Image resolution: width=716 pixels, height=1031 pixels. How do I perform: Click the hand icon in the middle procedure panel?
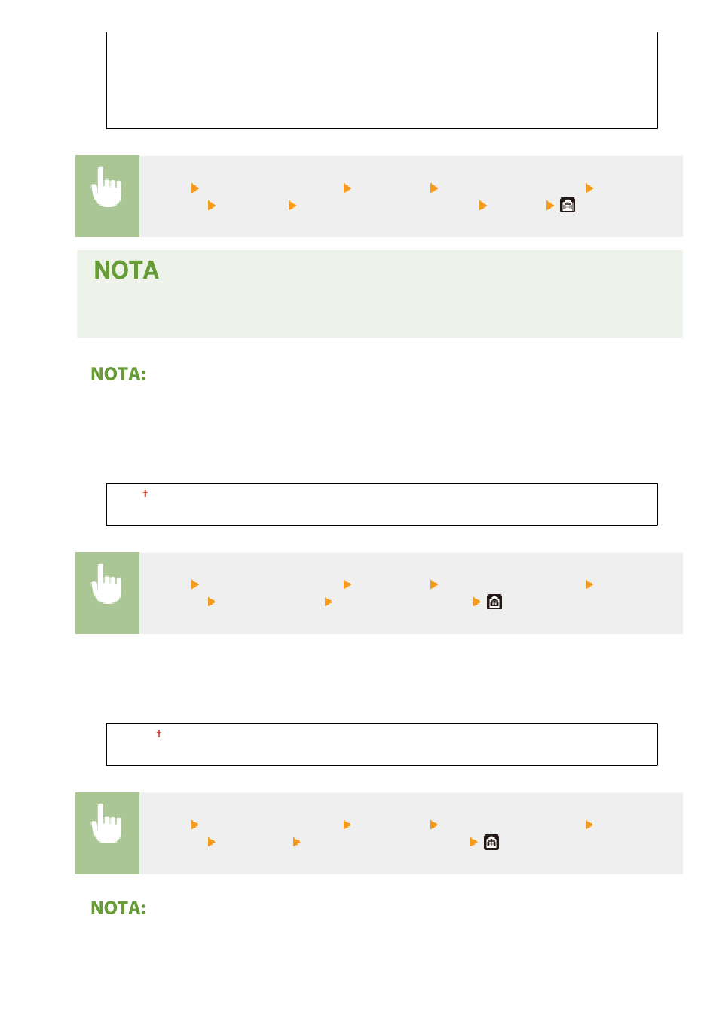[x=107, y=586]
